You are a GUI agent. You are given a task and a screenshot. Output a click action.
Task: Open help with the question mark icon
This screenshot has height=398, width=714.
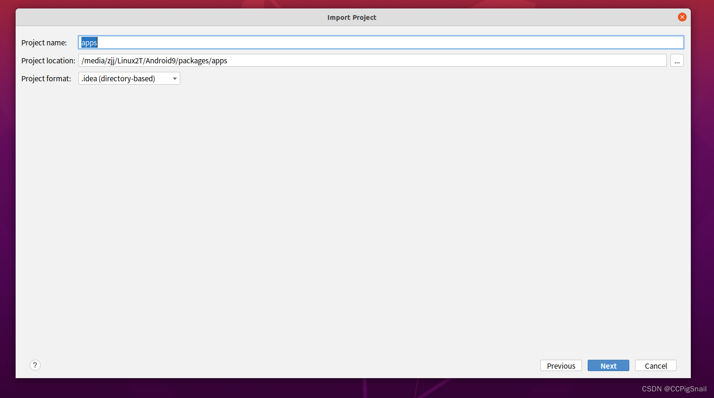[35, 365]
